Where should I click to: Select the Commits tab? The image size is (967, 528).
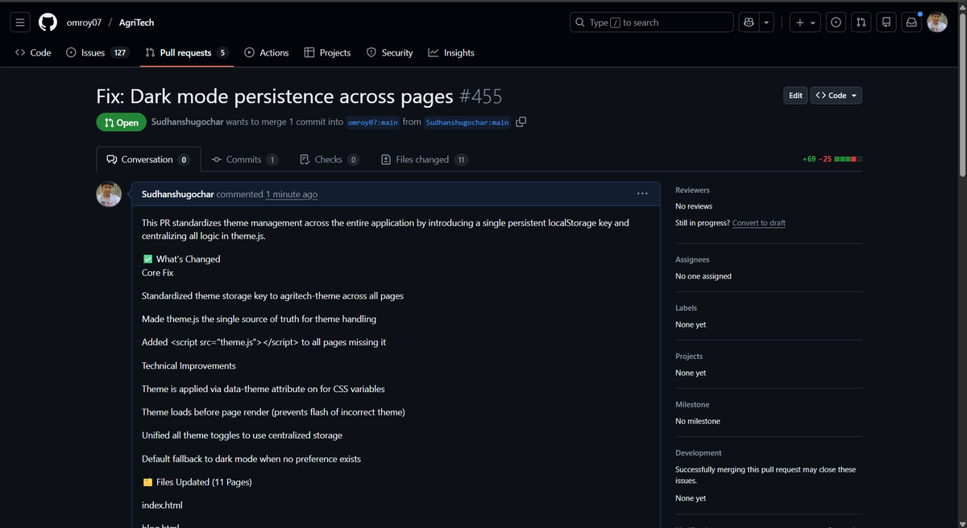(x=245, y=159)
